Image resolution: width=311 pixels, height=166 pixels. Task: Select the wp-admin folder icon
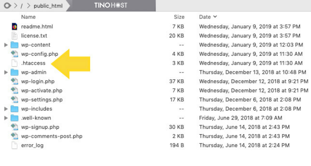(14, 72)
